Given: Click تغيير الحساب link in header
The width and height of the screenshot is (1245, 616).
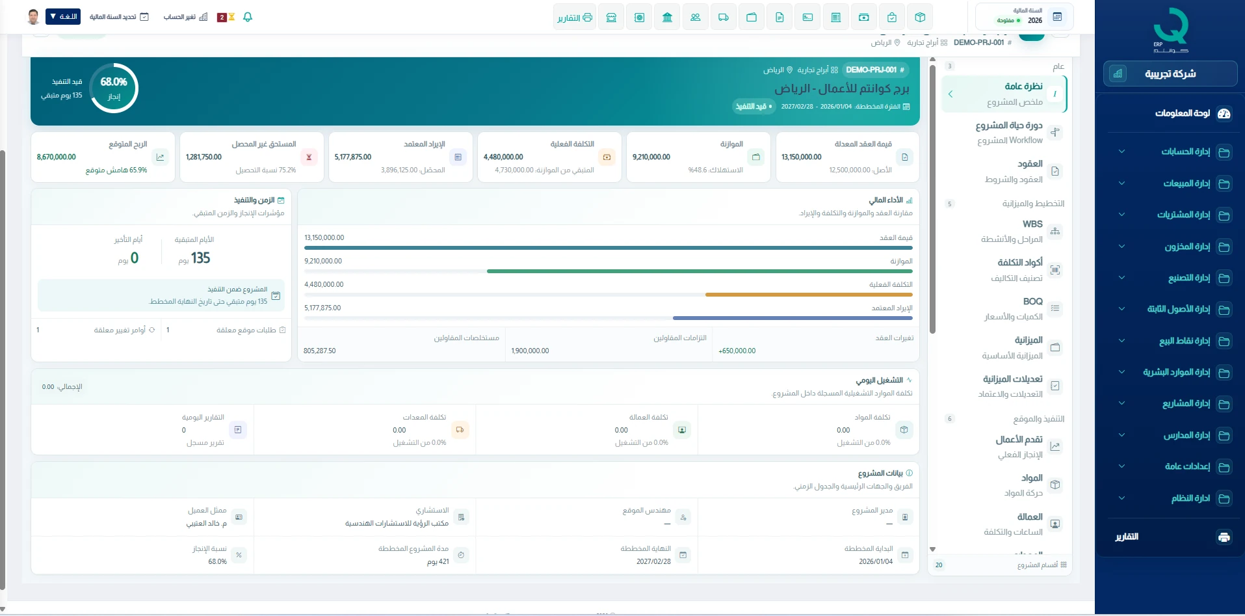Looking at the screenshot, I should [185, 17].
